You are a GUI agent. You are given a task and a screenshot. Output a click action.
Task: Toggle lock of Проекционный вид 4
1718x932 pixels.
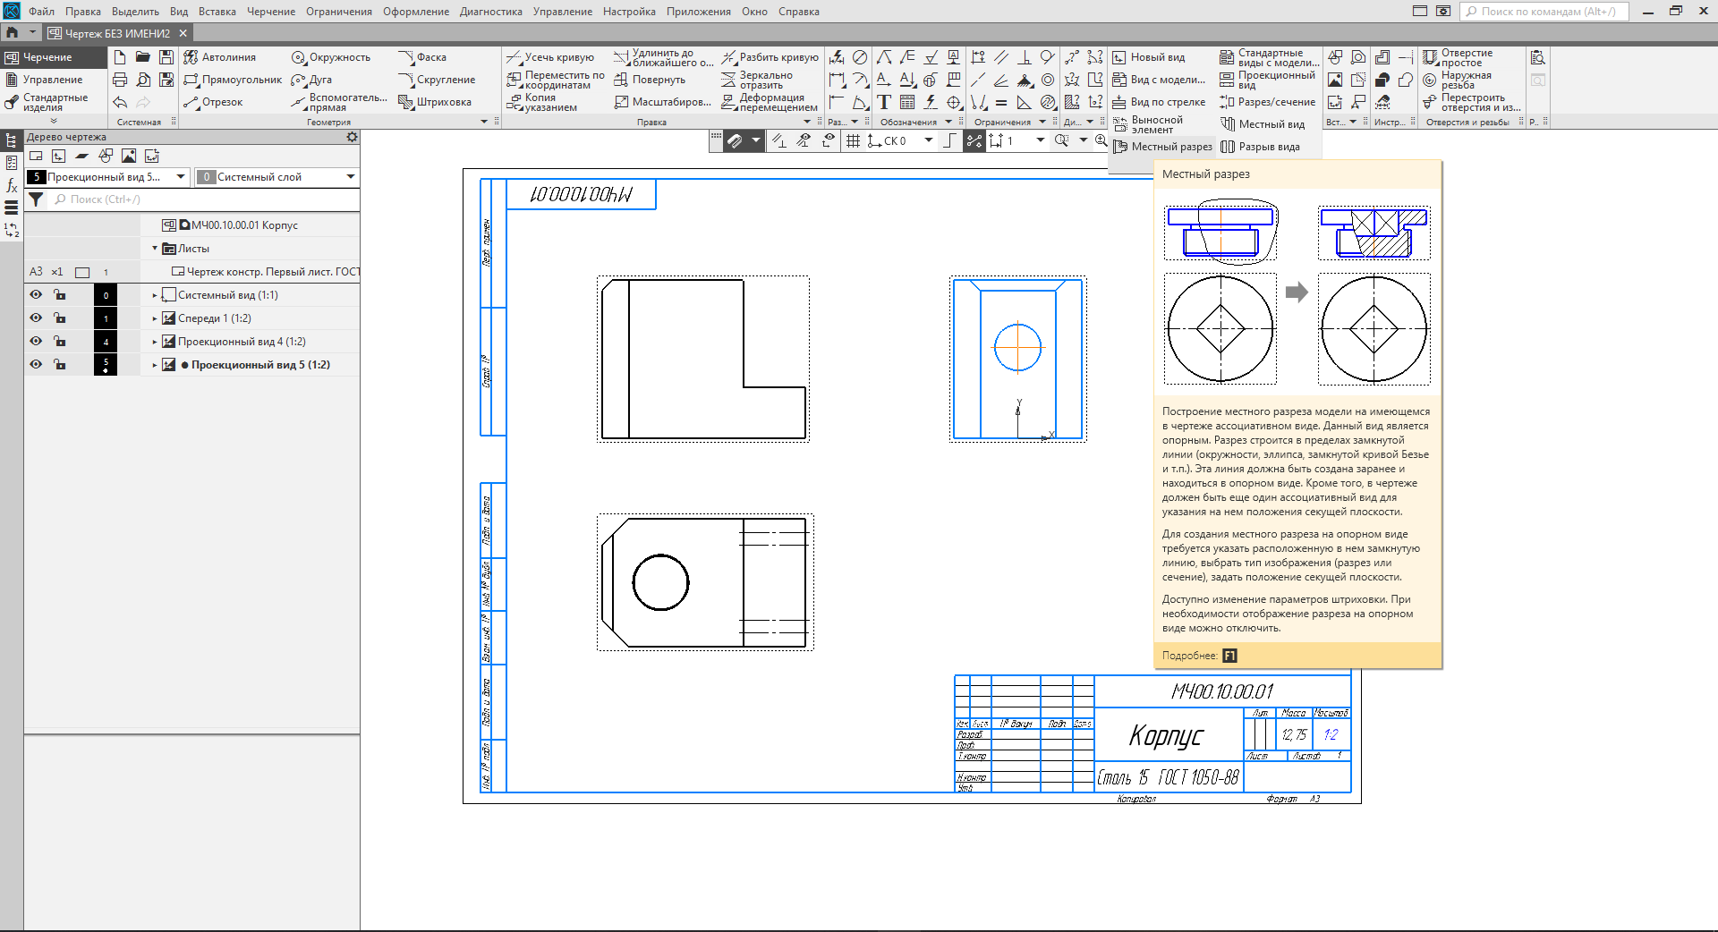(x=59, y=341)
